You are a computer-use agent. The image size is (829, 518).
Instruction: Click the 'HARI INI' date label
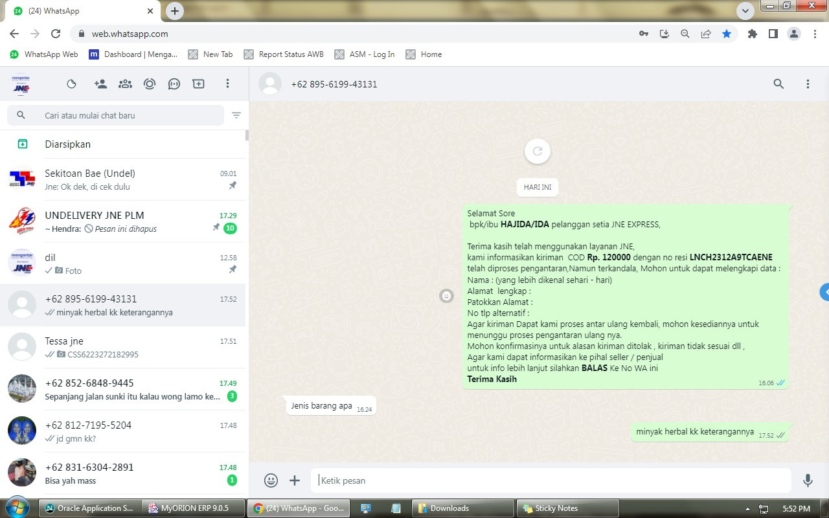tap(538, 187)
